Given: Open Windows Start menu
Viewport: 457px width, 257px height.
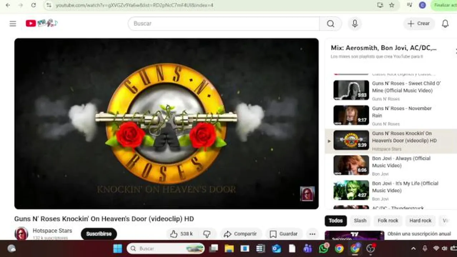Looking at the screenshot, I should (117, 248).
